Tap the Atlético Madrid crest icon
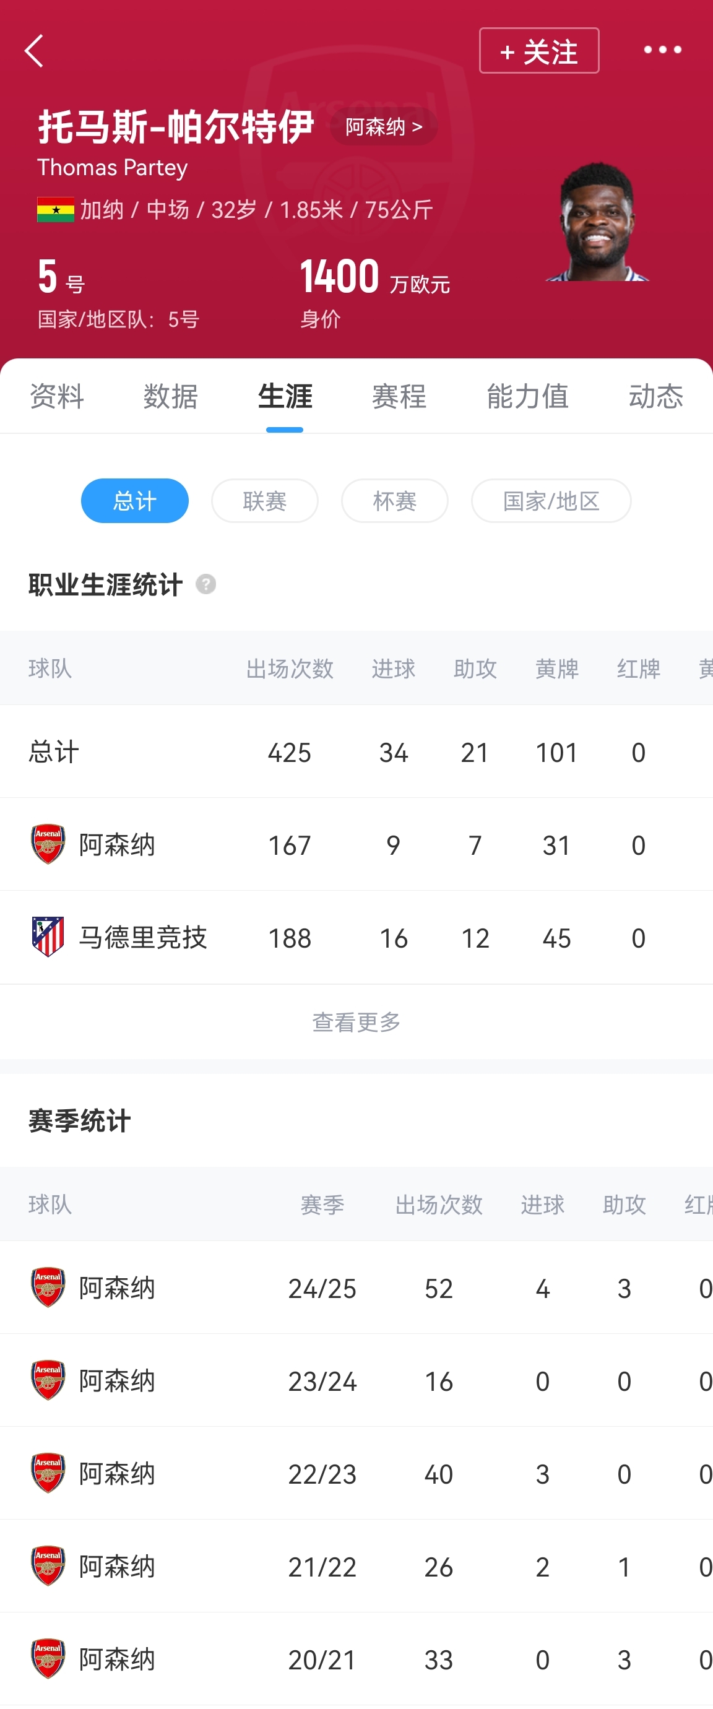This screenshot has height=1709, width=713. [48, 937]
